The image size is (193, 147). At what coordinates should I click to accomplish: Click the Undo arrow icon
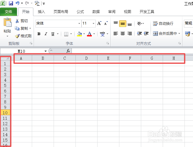[17, 3]
